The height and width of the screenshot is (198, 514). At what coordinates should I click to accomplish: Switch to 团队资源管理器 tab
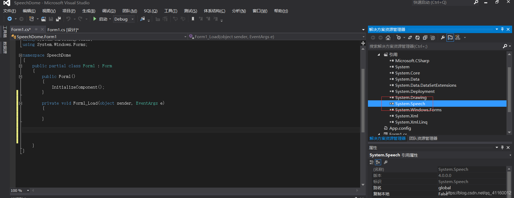point(423,138)
